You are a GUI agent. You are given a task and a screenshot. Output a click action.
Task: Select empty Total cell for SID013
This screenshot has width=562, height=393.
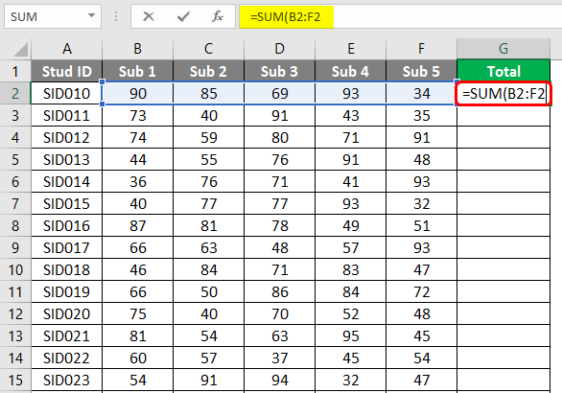503,159
